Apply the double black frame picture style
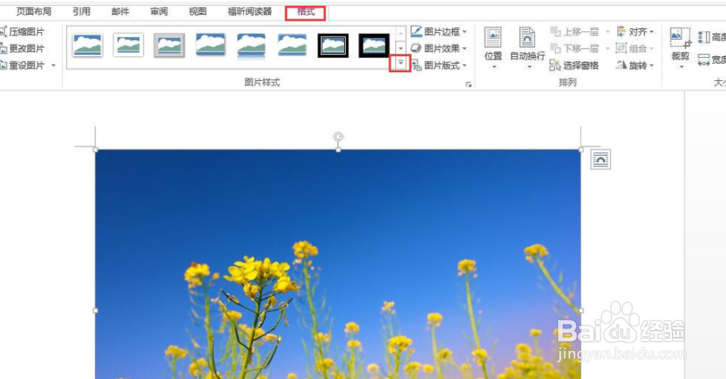The width and height of the screenshot is (726, 379). coord(333,46)
